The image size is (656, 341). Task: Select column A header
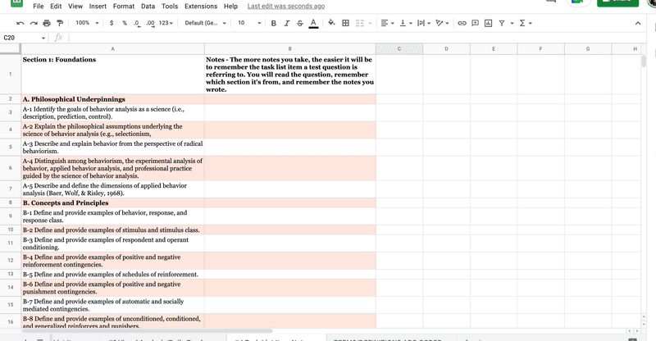tap(112, 49)
